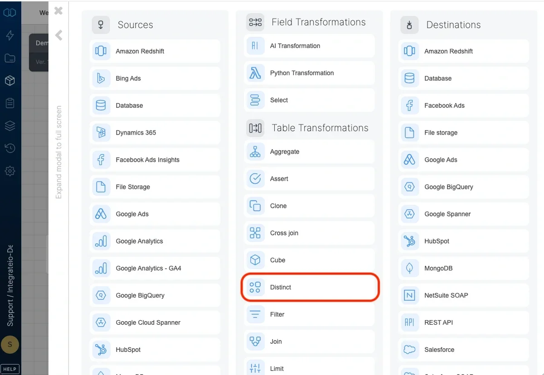
Task: Add Dynamics 365 source
Action: [x=155, y=133]
